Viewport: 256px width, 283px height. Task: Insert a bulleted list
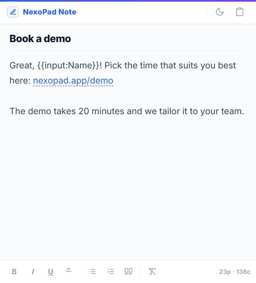92,272
